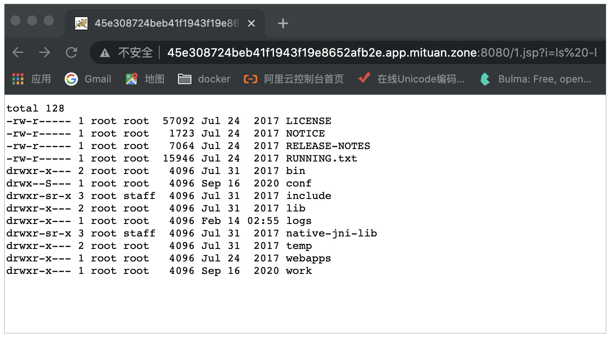Viewport: 610px width, 338px height.
Task: Open the Aliyun console bookmark
Action: [294, 79]
